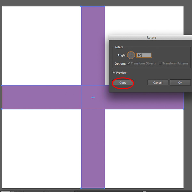This screenshot has width=192, height=192.
Task: Toggle the Transform Objects checkbox
Action: [129, 63]
